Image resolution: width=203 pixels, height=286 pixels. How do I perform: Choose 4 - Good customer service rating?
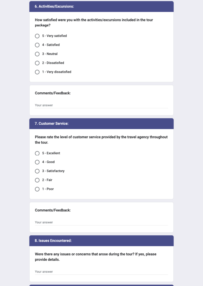click(x=37, y=162)
